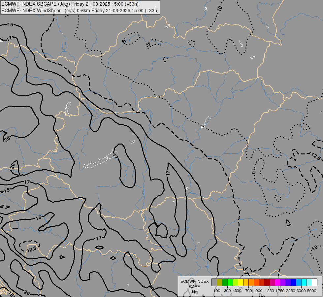Click the "CAPE" word in legend box
Image resolution: width=323 pixels, height=297 pixels.
tap(194, 287)
